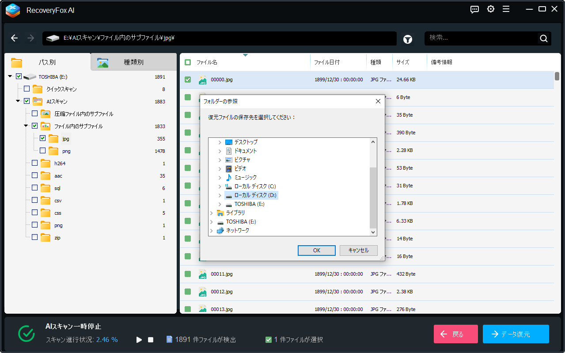Click the キャンセル button
The width and height of the screenshot is (565, 353).
pos(358,251)
